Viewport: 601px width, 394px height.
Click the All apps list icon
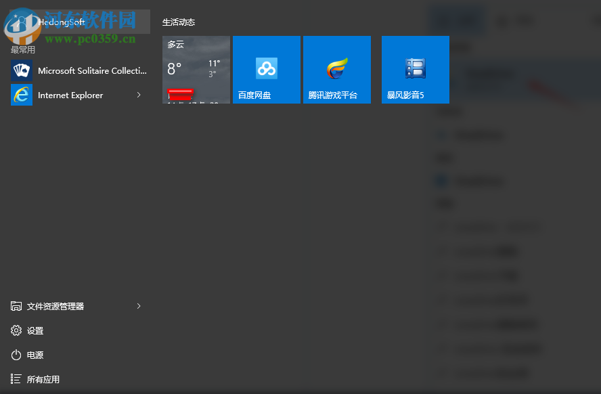click(x=16, y=379)
